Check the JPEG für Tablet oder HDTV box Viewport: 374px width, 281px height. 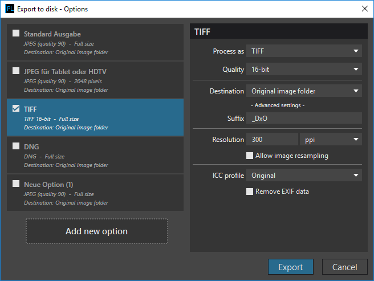[x=16, y=71]
